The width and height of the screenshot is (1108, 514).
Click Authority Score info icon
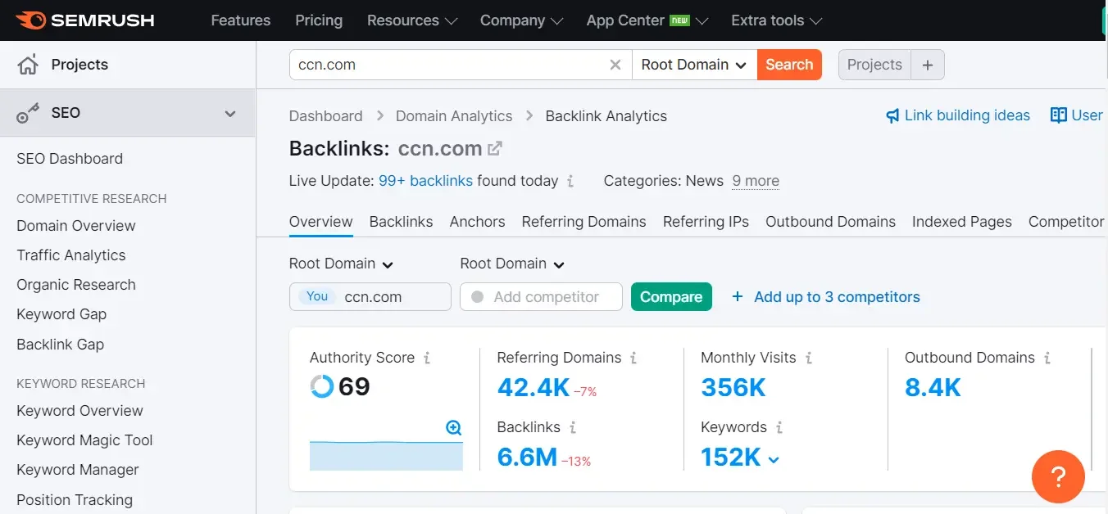(426, 358)
